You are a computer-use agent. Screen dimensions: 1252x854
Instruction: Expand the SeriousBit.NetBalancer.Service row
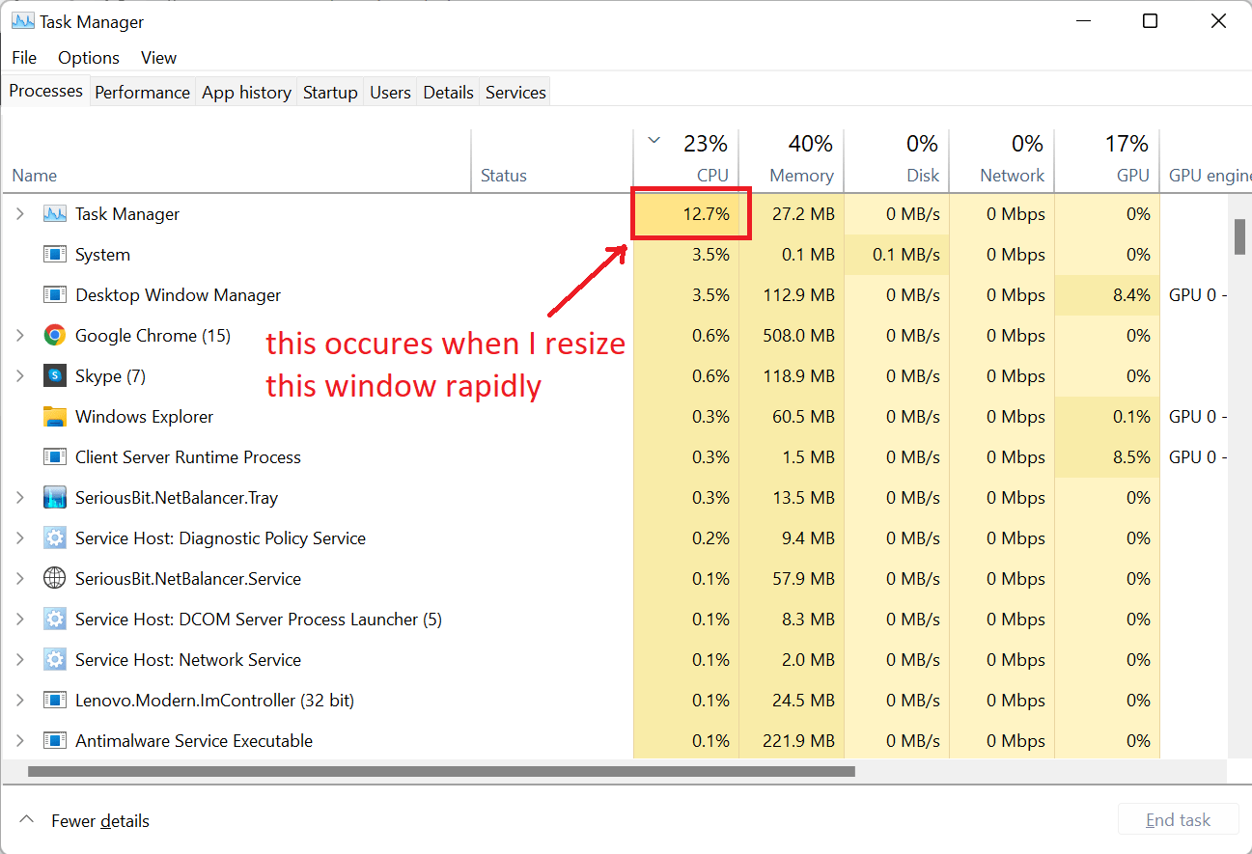click(20, 579)
